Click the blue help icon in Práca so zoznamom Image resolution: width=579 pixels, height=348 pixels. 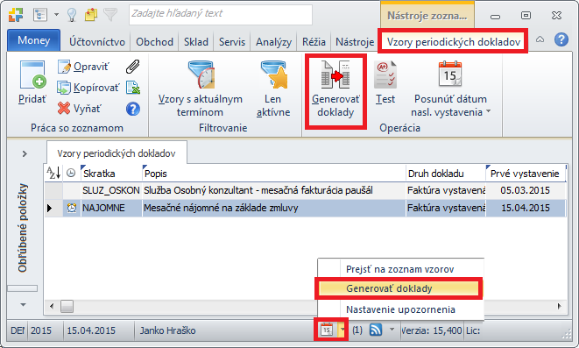tap(133, 109)
